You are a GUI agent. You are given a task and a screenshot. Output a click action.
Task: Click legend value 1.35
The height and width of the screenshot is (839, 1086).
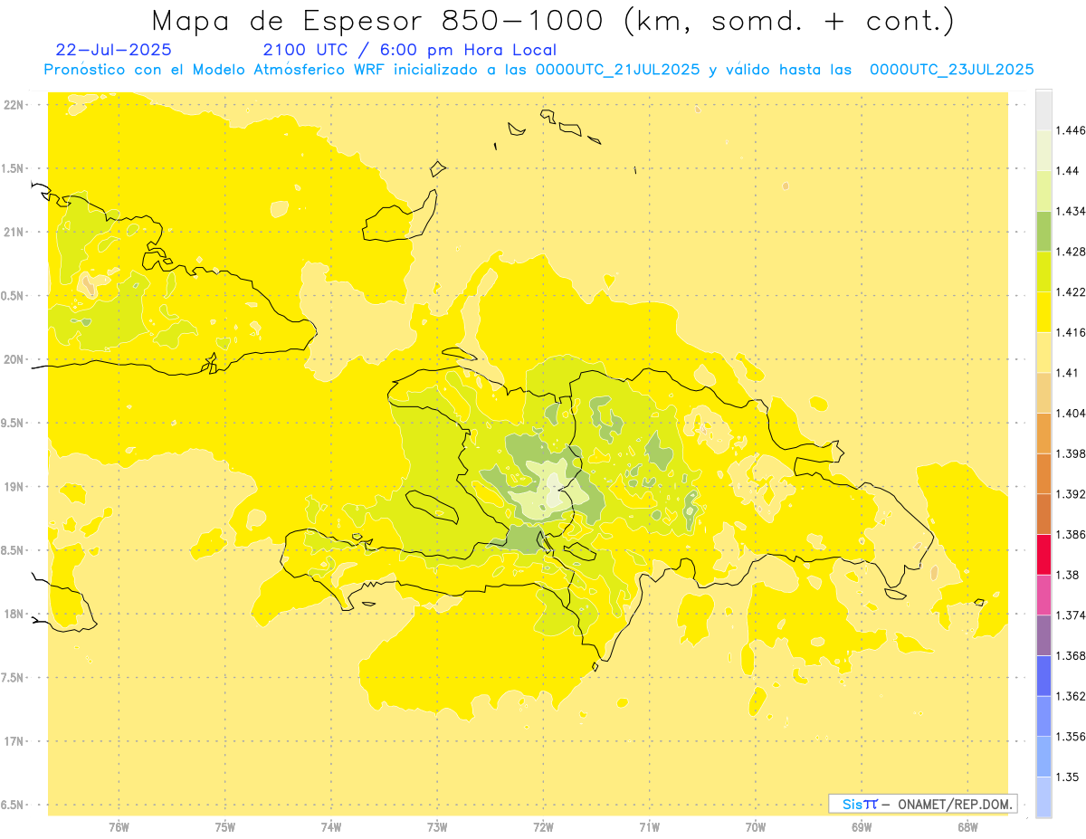[x=1066, y=777]
